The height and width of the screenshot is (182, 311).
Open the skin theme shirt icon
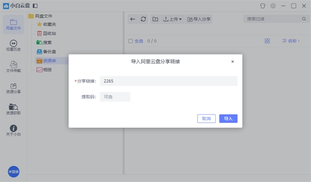263,6
